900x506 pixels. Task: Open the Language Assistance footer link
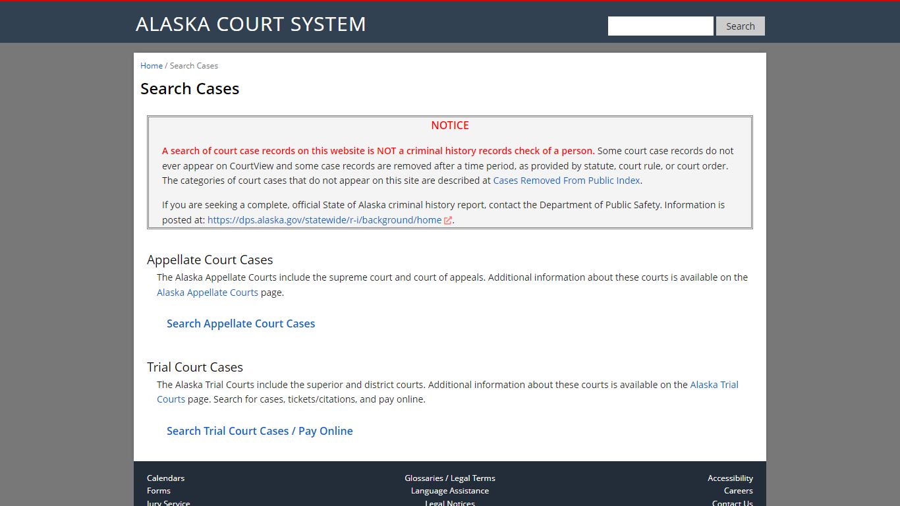point(450,491)
